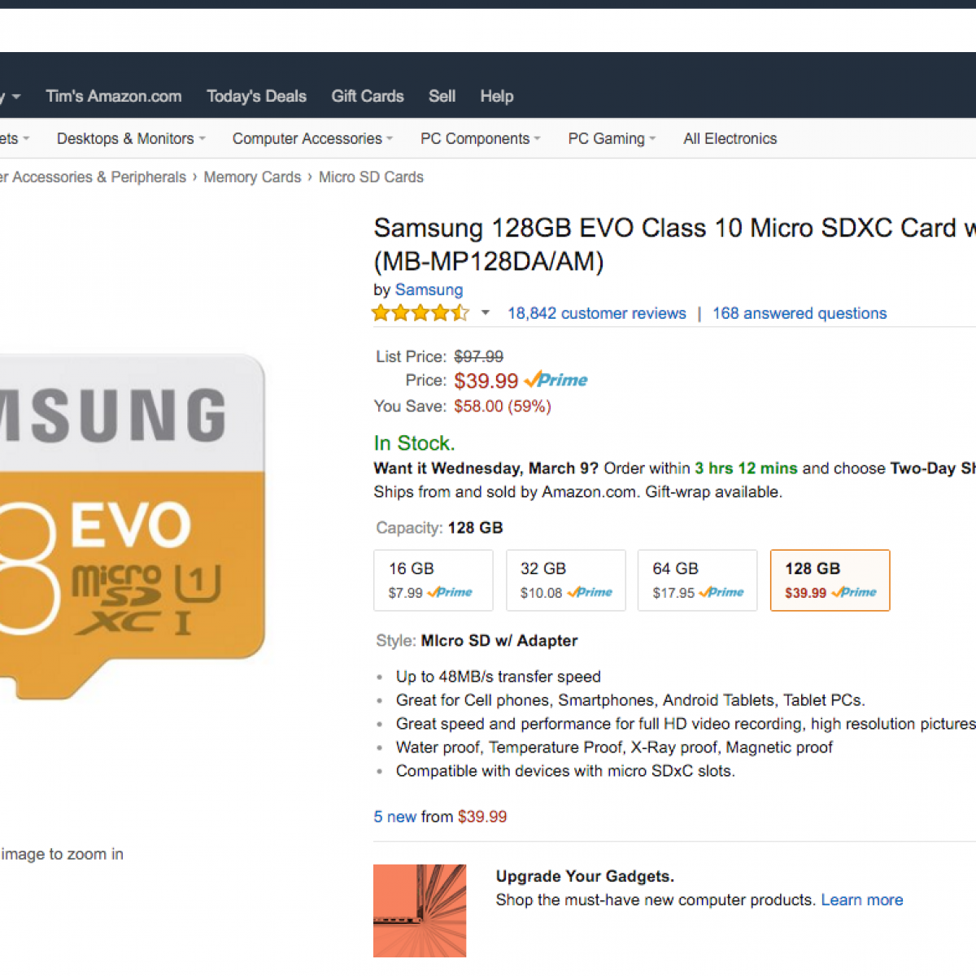976x976 pixels.
Task: Open the Computer Accessories dropdown
Action: pyautogui.click(x=312, y=138)
